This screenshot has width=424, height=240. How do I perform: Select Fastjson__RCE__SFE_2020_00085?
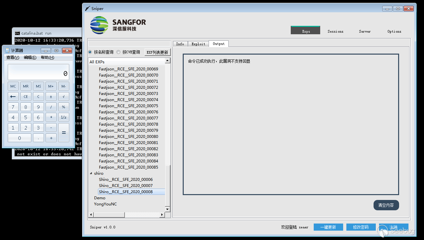[128, 167]
